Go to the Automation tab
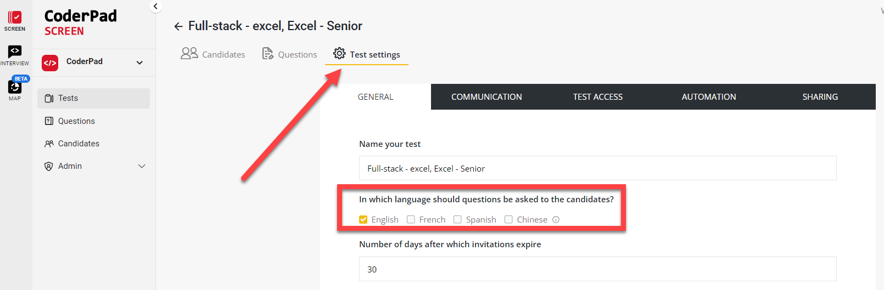The image size is (884, 290). coord(708,97)
